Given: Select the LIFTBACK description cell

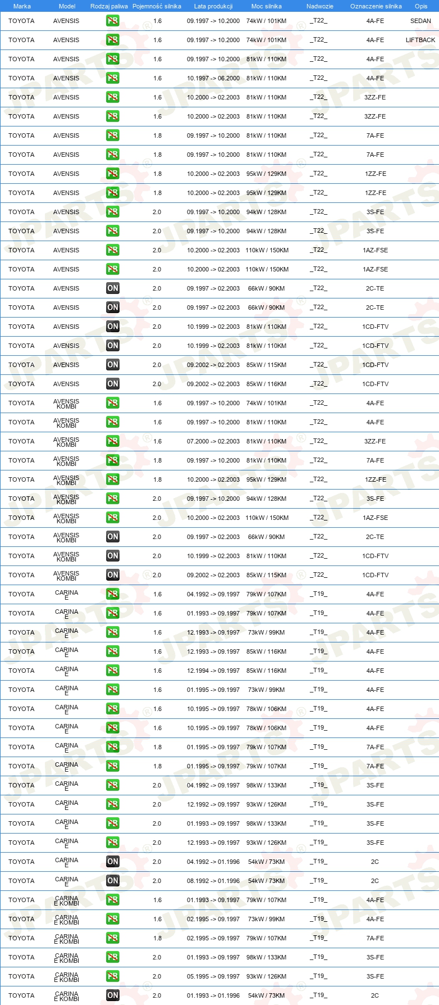Looking at the screenshot, I should point(420,40).
